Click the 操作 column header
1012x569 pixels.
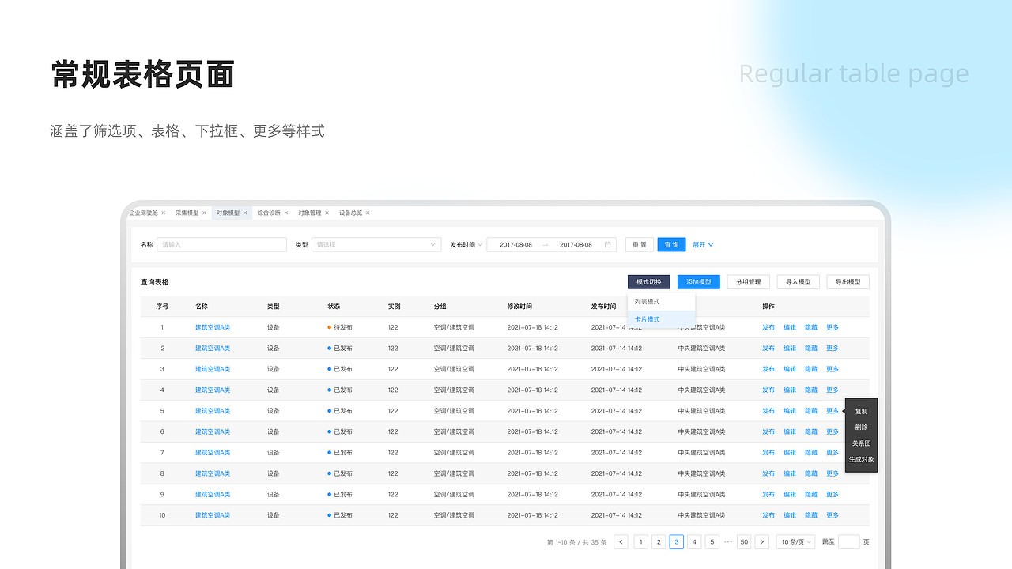[768, 307]
